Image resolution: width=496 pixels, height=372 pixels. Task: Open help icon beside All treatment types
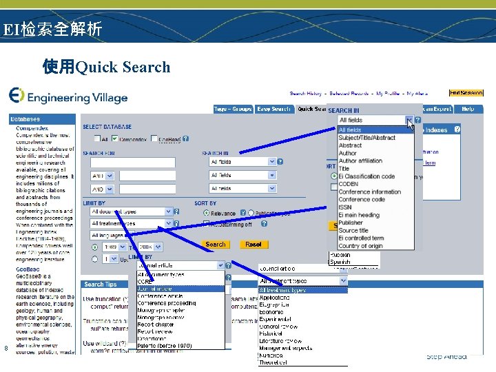point(176,223)
